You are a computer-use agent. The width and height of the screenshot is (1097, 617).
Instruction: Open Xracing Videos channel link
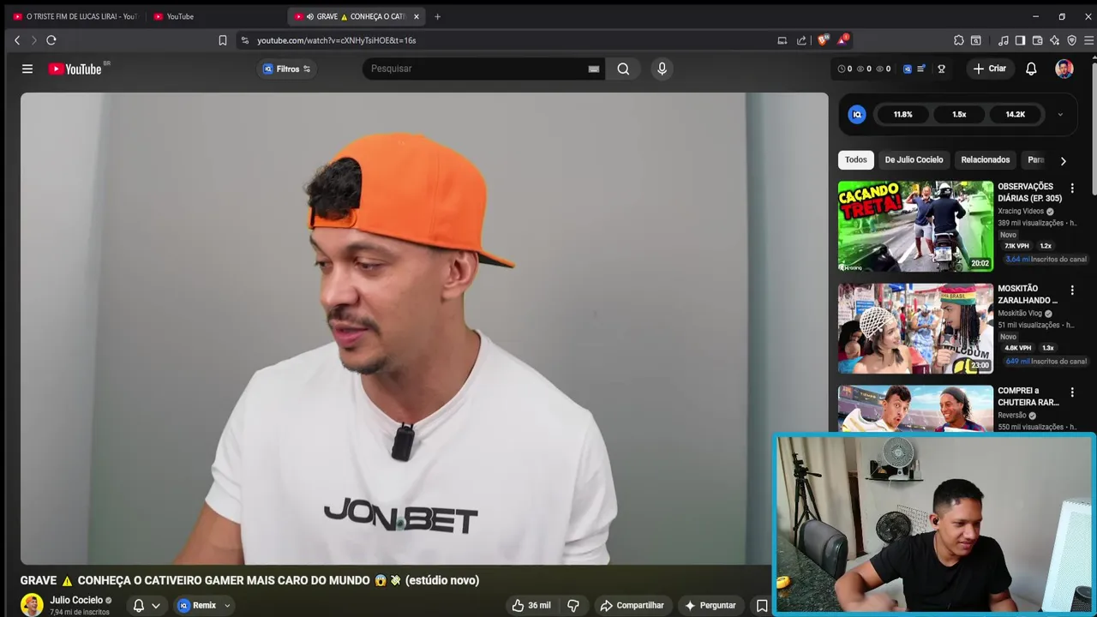[1021, 211]
